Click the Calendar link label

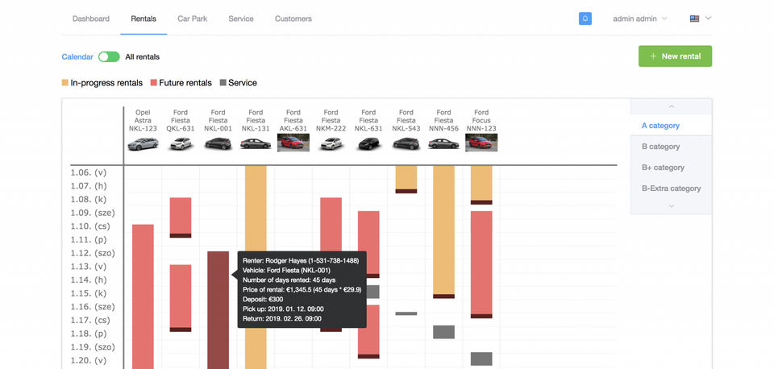pos(77,57)
